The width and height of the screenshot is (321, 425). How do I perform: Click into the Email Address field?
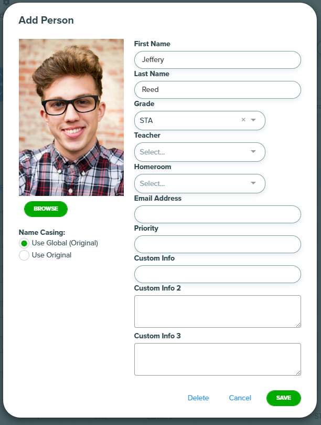tap(217, 214)
